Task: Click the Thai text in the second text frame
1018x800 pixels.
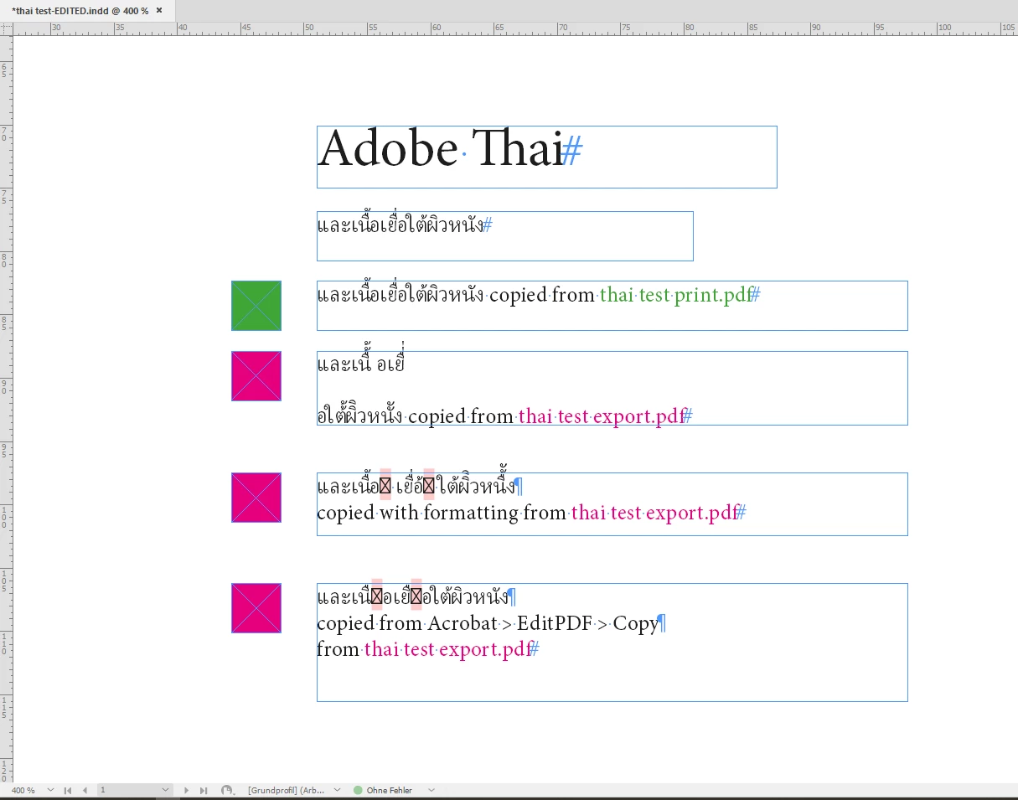Action: point(400,225)
